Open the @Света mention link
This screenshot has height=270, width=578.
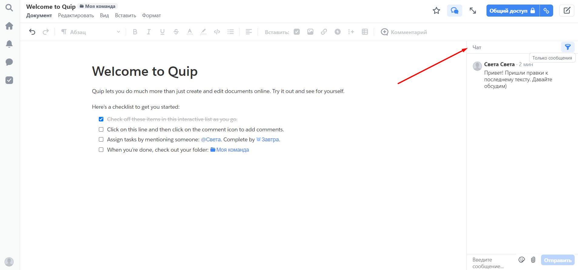click(211, 140)
